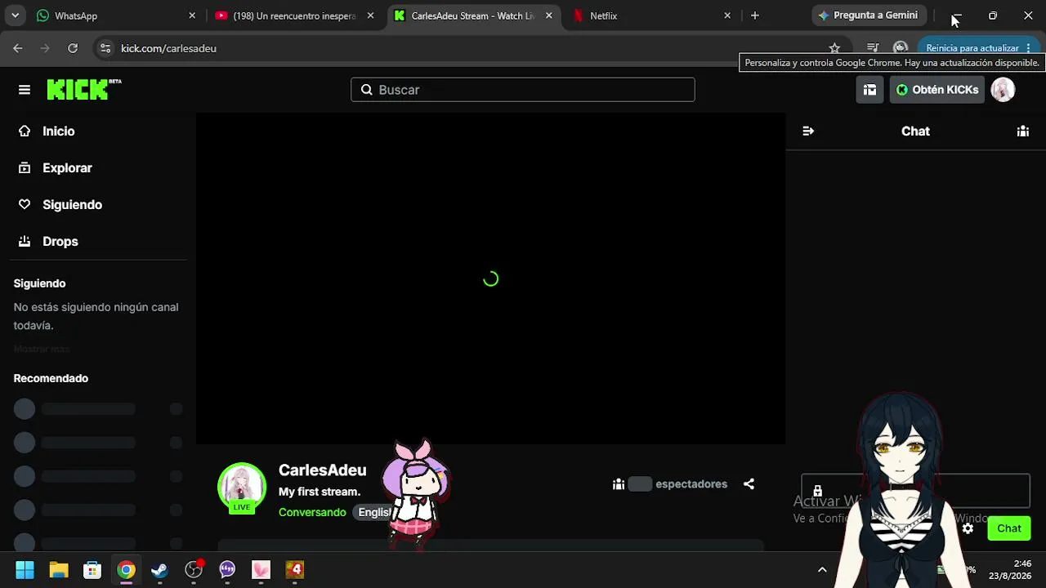Bookmark this page with the star
The width and height of the screenshot is (1046, 588).
click(834, 48)
